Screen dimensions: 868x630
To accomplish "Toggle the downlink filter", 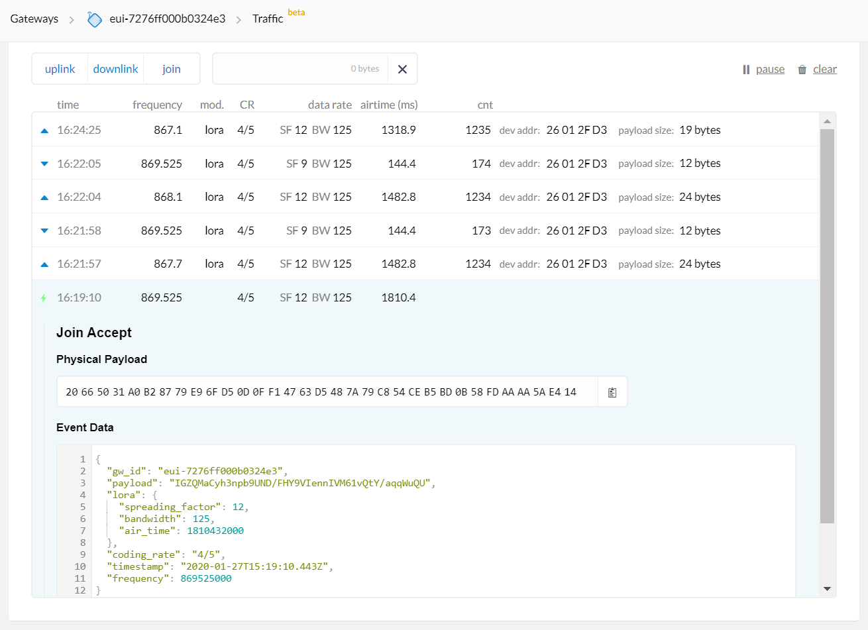I will [116, 69].
